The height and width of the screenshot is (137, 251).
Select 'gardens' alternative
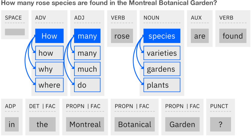162,69
